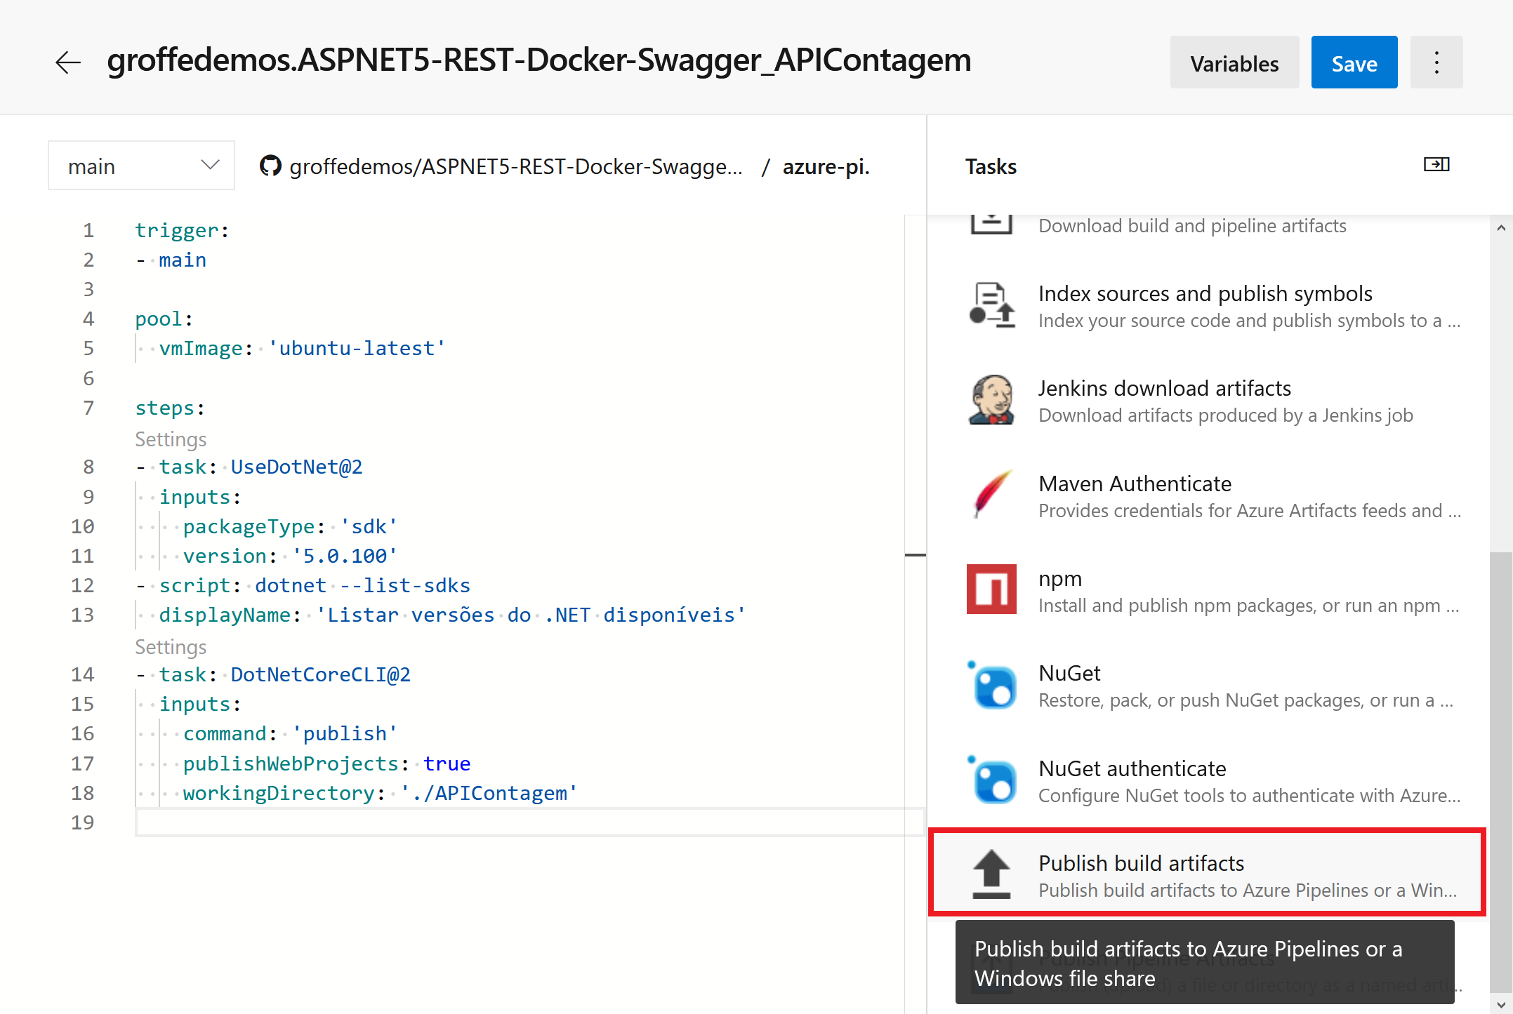This screenshot has width=1513, height=1014.
Task: Go back using the back arrow
Action: (67, 62)
